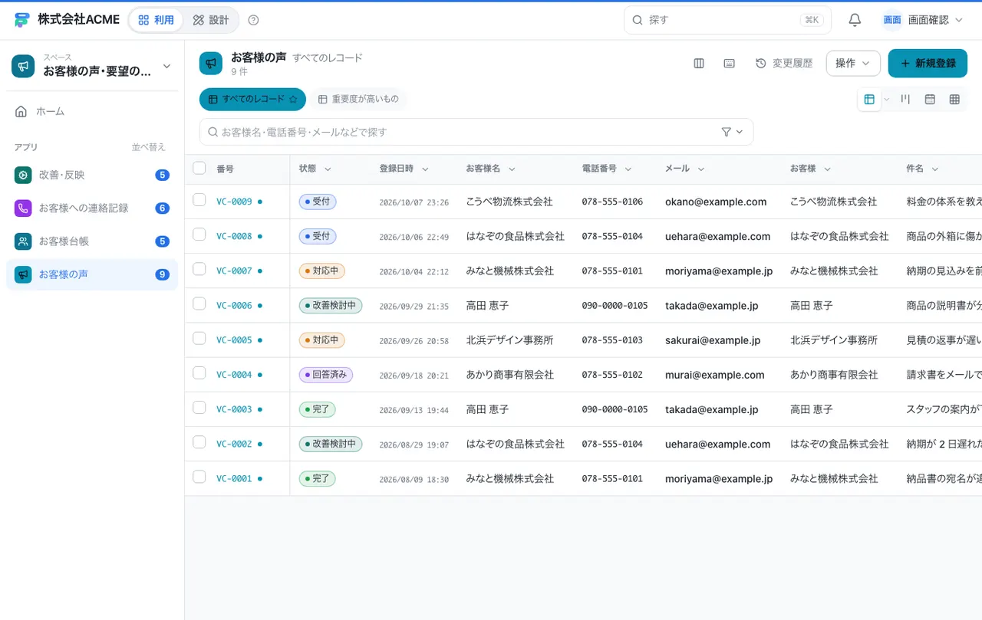Viewport: 982px width, 620px height.
Task: Expand the filter dropdown in search bar
Action: click(733, 132)
